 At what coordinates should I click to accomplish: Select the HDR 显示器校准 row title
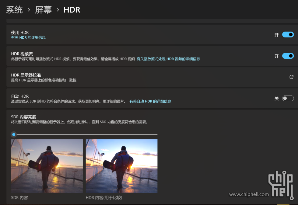(26, 75)
